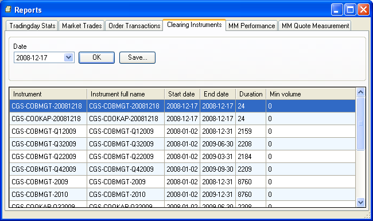Click full name cell CGS-COBMGT-2010
The width and height of the screenshot is (373, 221).
point(126,194)
